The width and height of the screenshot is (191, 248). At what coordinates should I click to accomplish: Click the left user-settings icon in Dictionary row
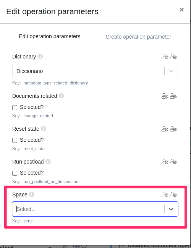pos(165,57)
